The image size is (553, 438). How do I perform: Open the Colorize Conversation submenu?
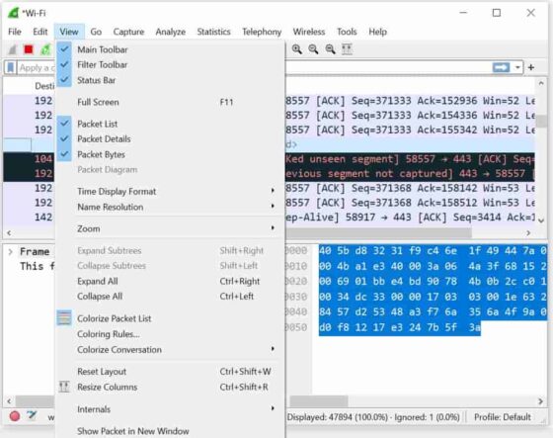170,350
